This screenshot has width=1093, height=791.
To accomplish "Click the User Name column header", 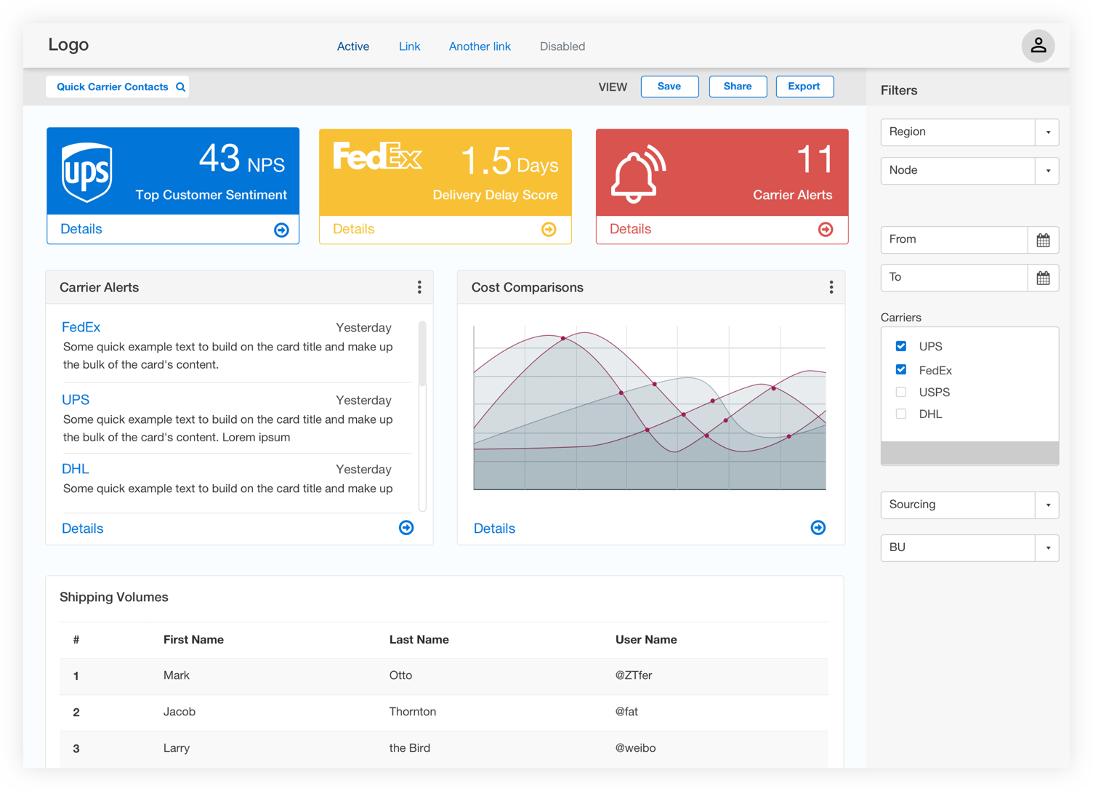I will pos(646,640).
